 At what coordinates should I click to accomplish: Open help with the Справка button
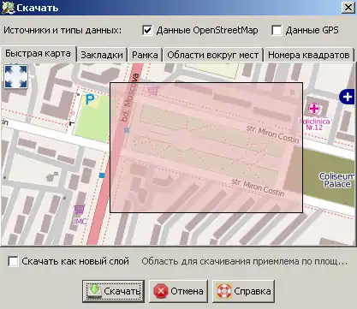(243, 291)
